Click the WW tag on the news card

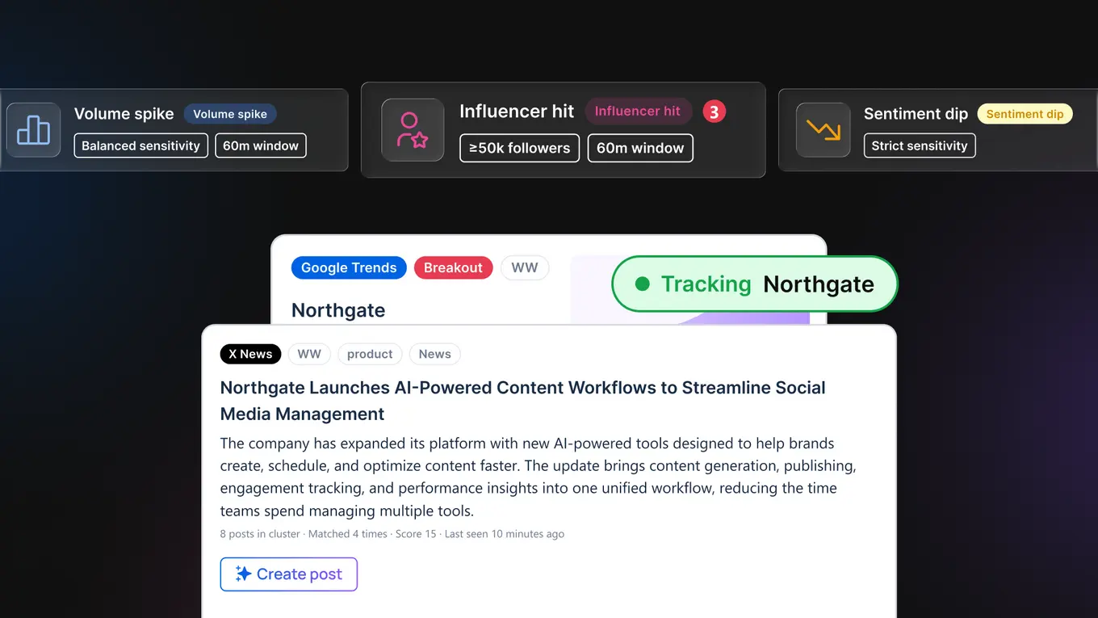(x=309, y=354)
